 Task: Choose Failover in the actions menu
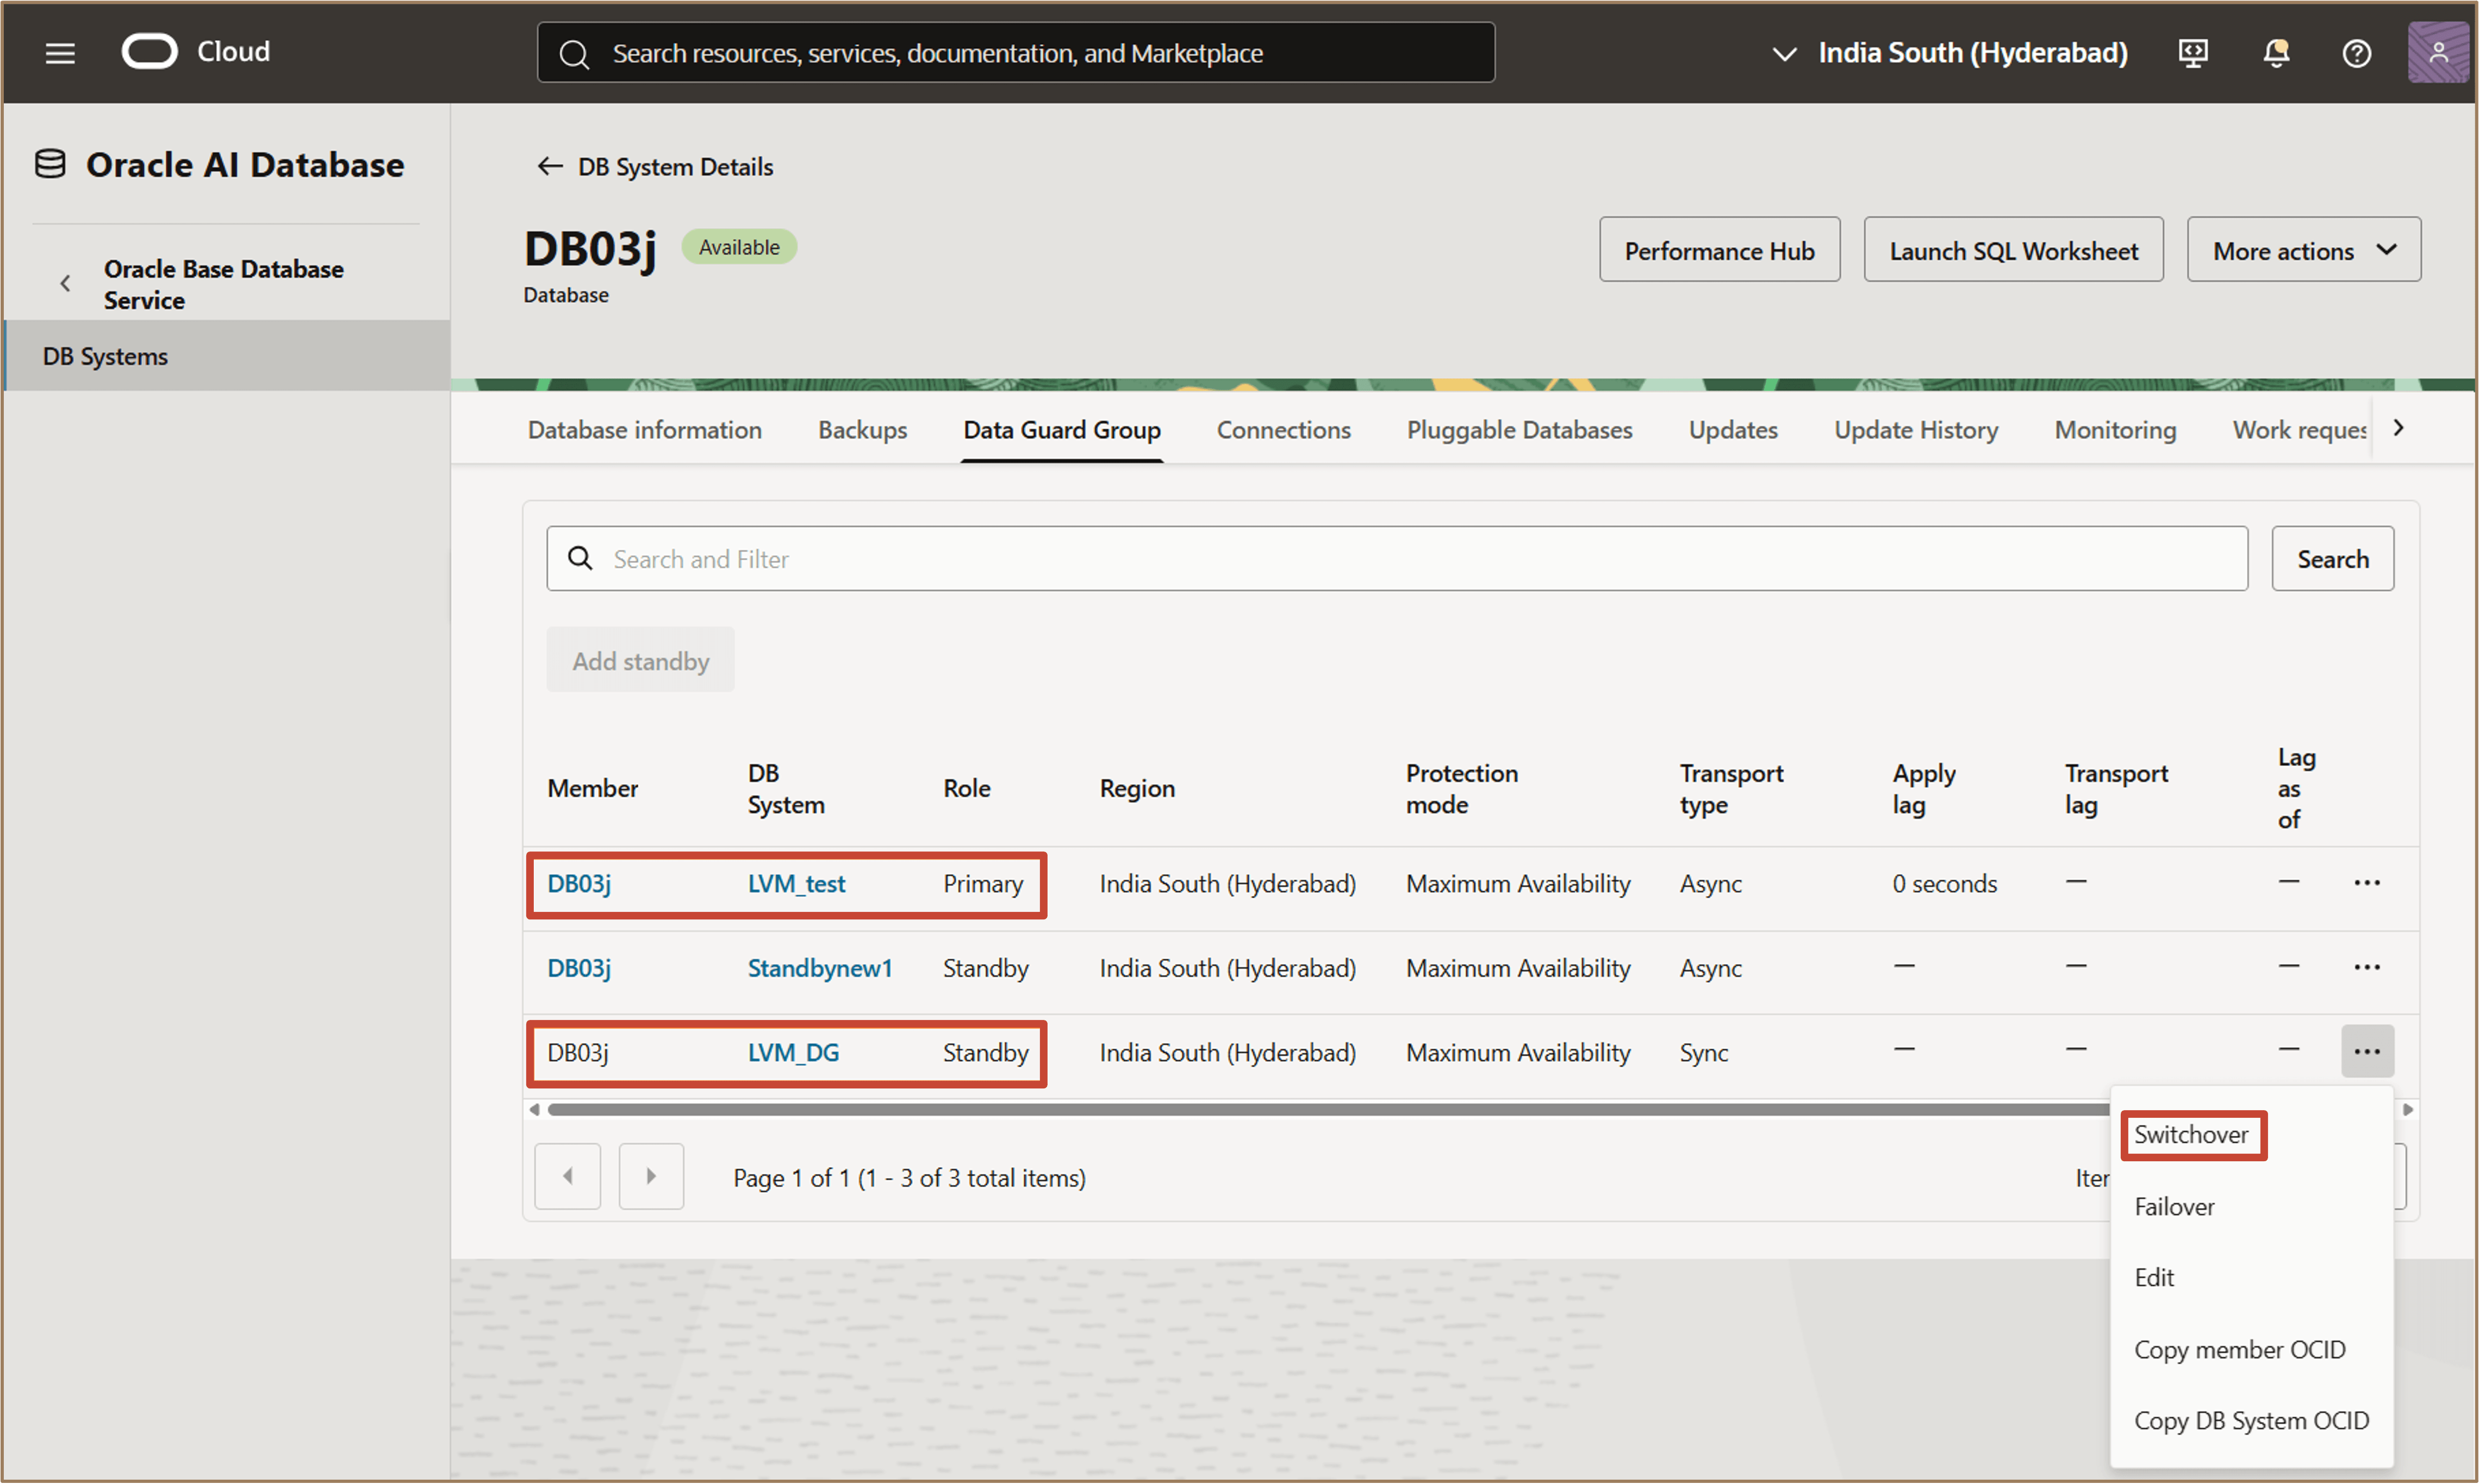tap(2174, 1206)
